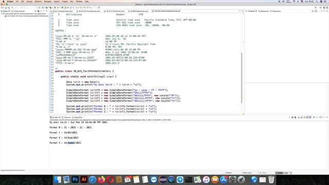Click the Eclipse icon in the dock

click(x=162, y=179)
